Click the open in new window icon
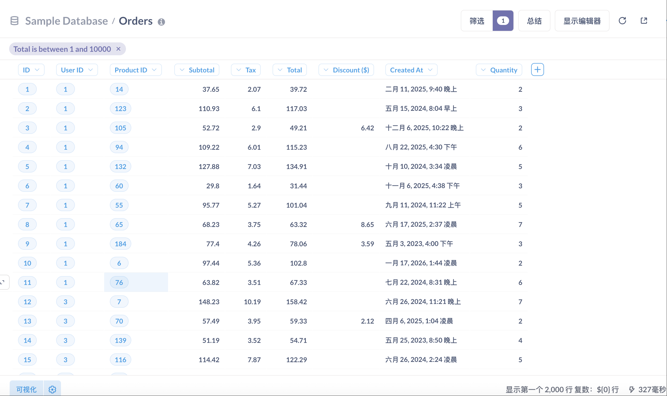 [644, 21]
